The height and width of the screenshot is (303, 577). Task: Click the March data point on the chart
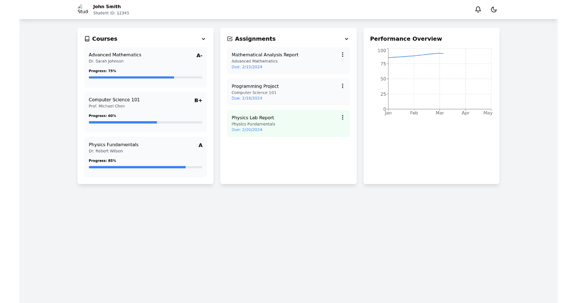pos(440,53)
